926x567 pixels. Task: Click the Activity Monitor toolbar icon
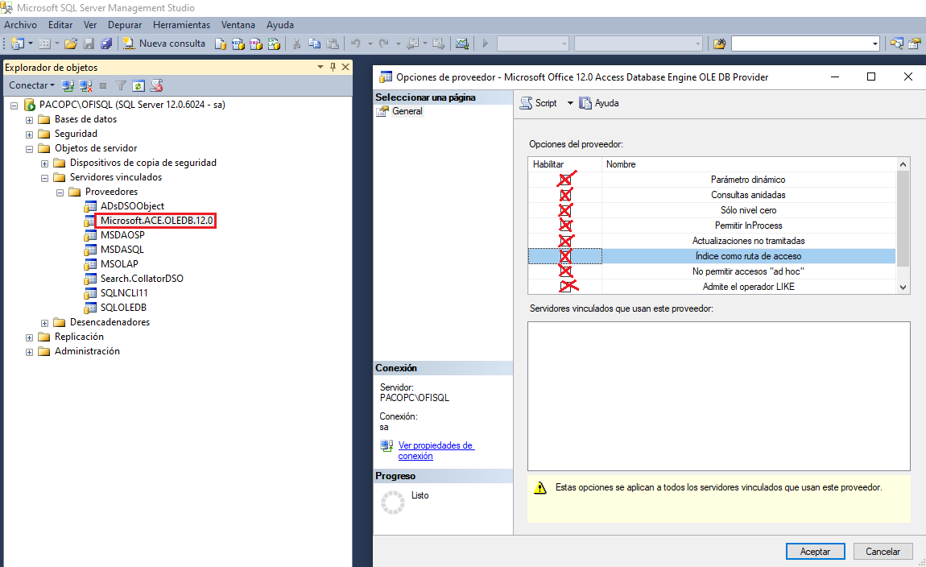click(462, 43)
